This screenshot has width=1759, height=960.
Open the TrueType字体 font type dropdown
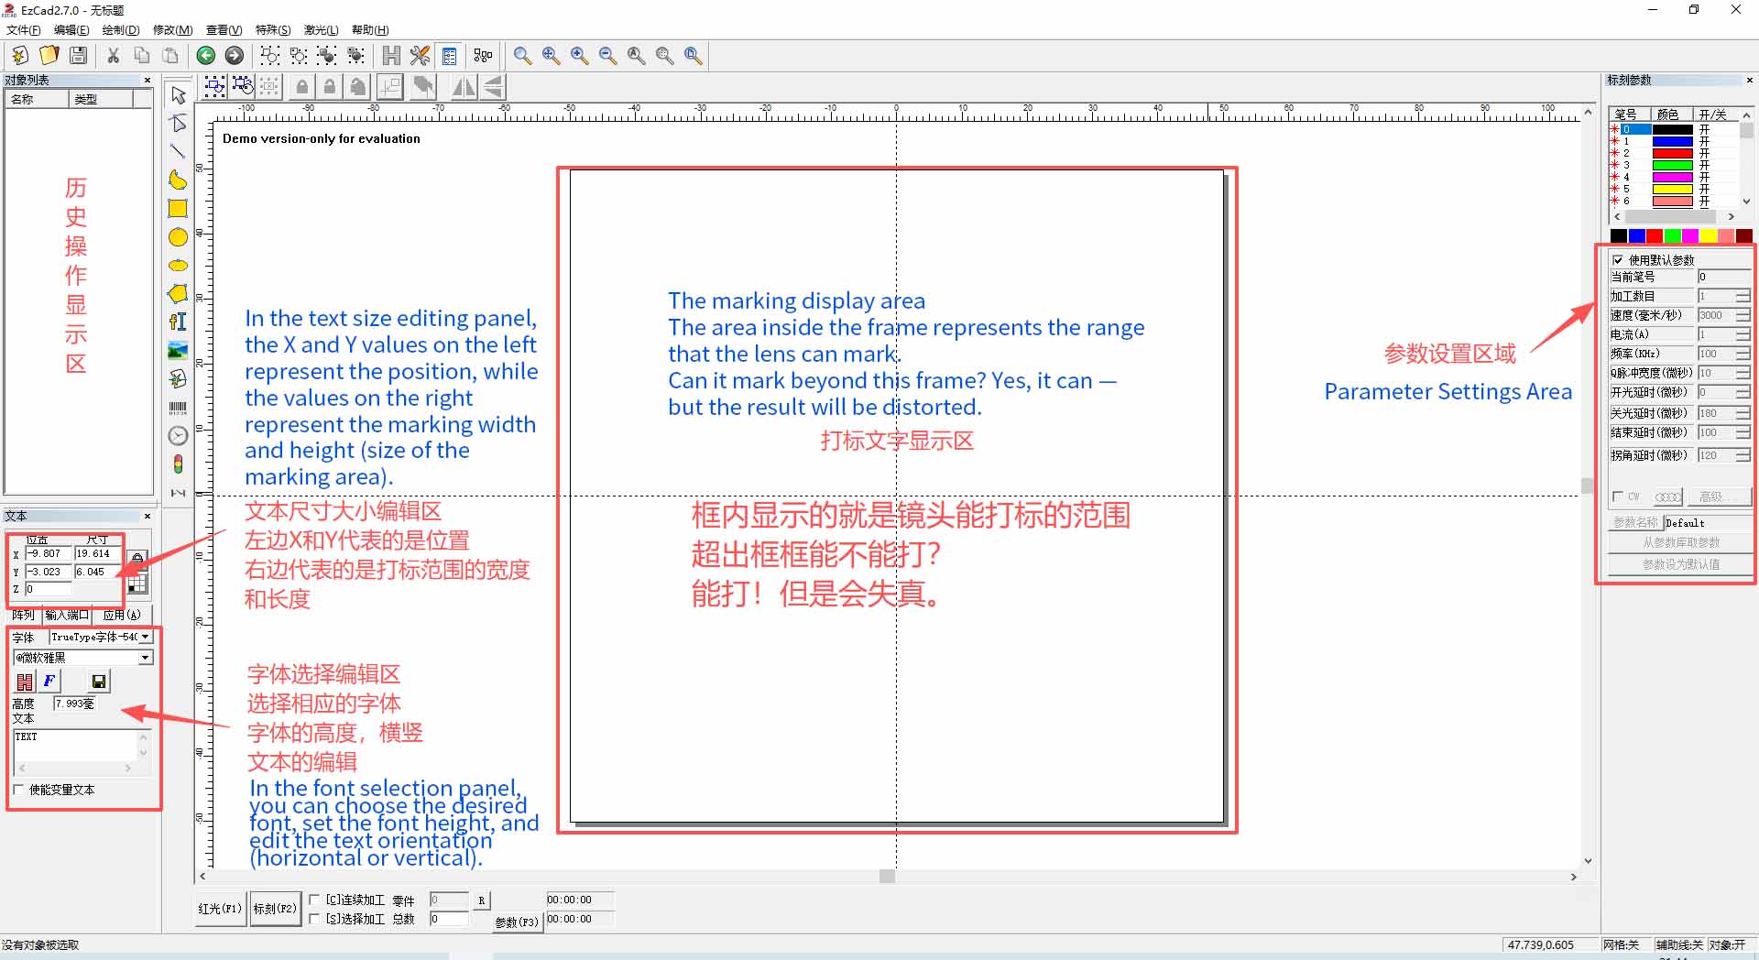pyautogui.click(x=147, y=637)
